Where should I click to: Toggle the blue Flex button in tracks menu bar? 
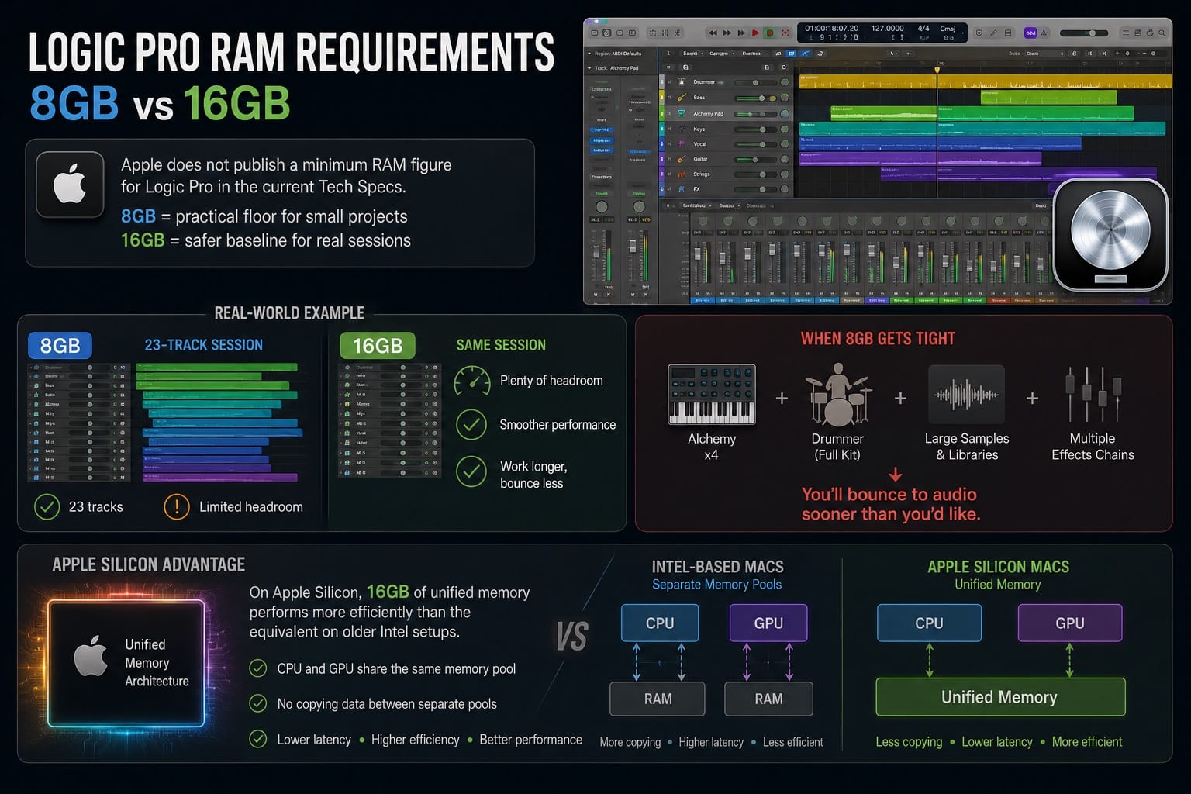(x=806, y=54)
